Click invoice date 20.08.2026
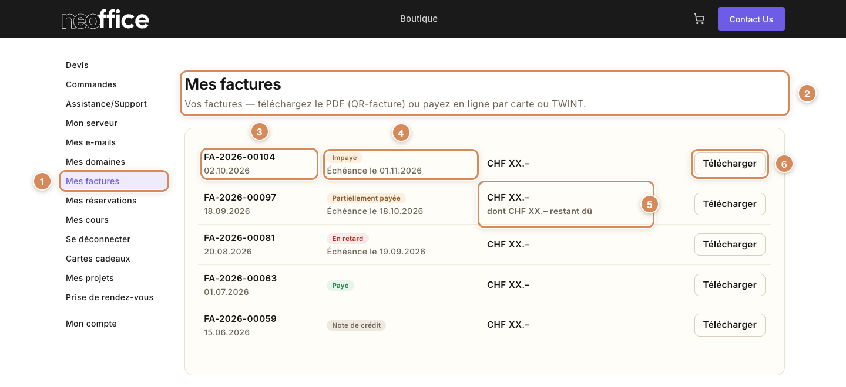This screenshot has width=846, height=387. [x=227, y=252]
